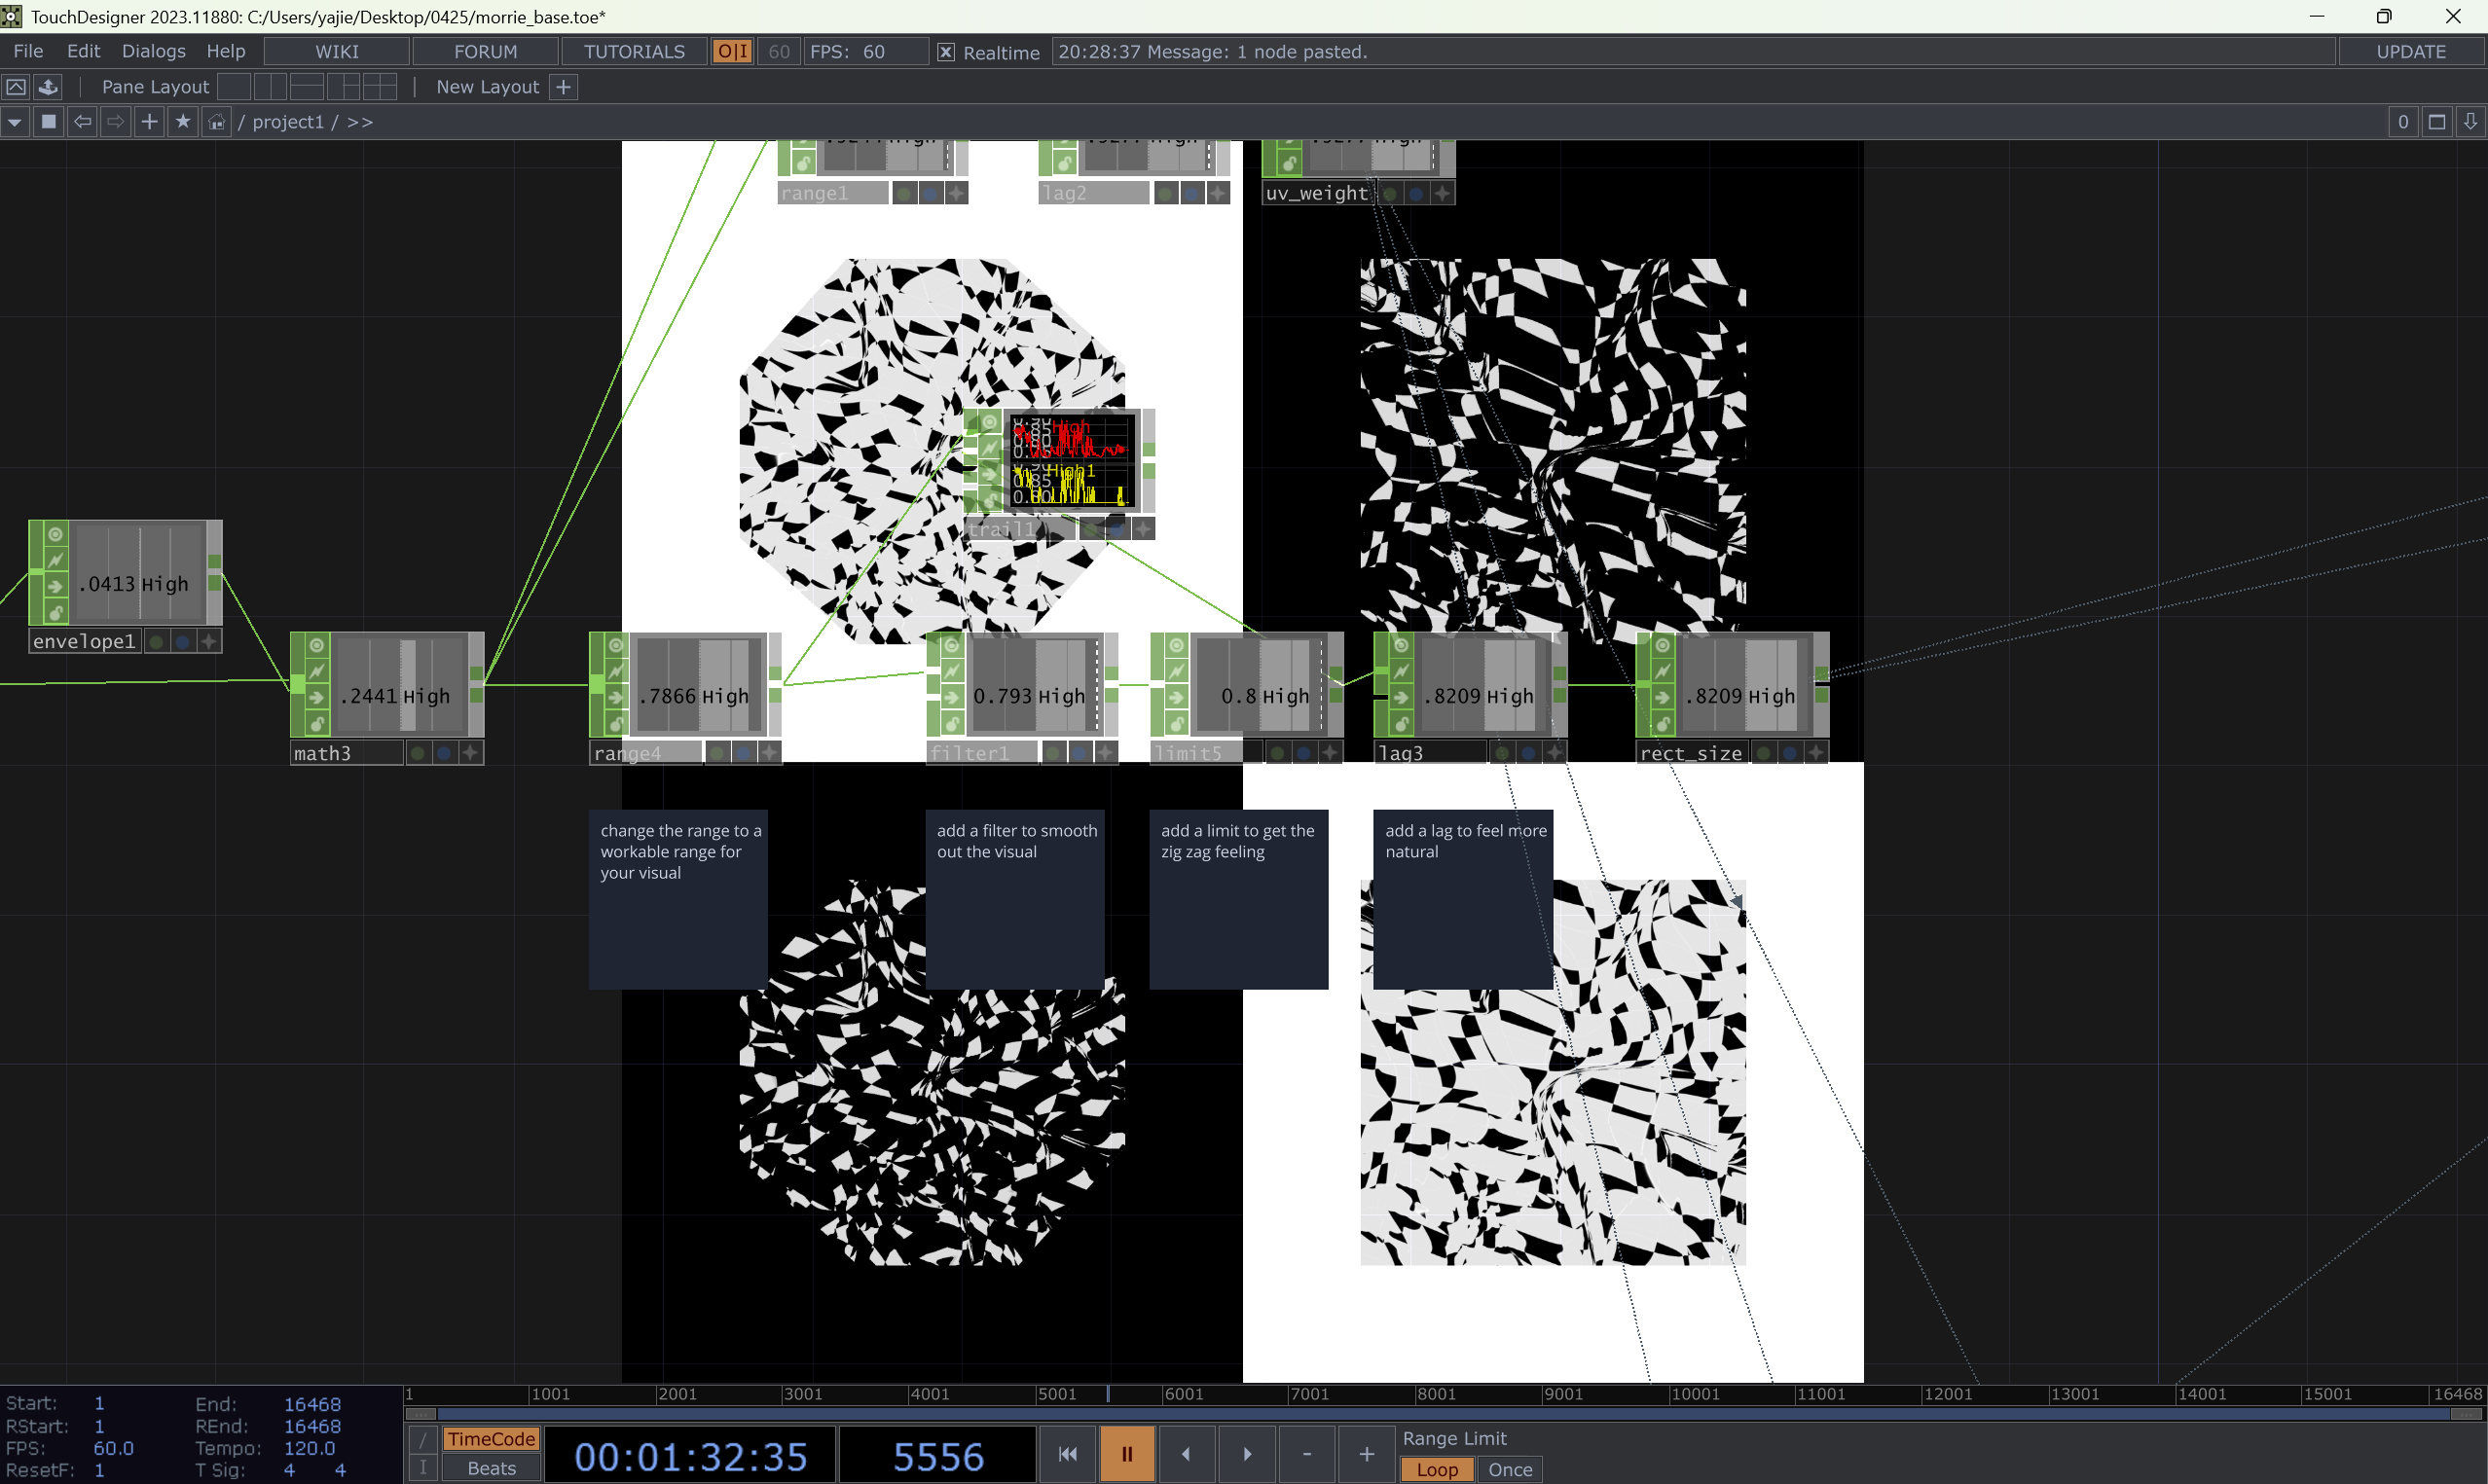Open the TUTORIALS link

click(x=634, y=51)
